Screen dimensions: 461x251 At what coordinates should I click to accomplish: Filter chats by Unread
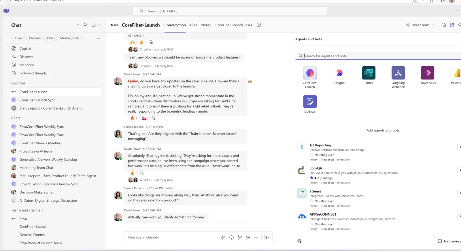18,38
